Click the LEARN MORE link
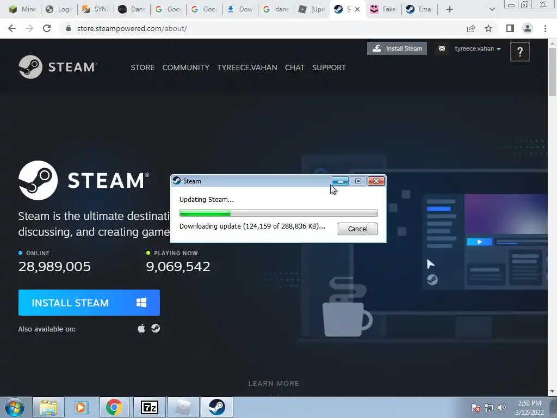The image size is (557, 418). (274, 384)
